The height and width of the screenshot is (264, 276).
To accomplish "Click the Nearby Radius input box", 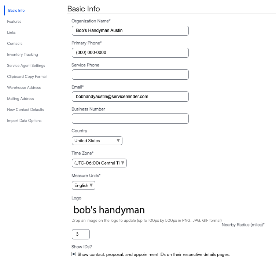I will [x=81, y=234].
